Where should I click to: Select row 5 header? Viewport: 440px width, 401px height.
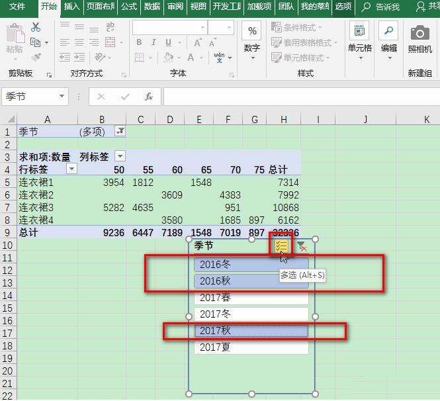[x=7, y=183]
